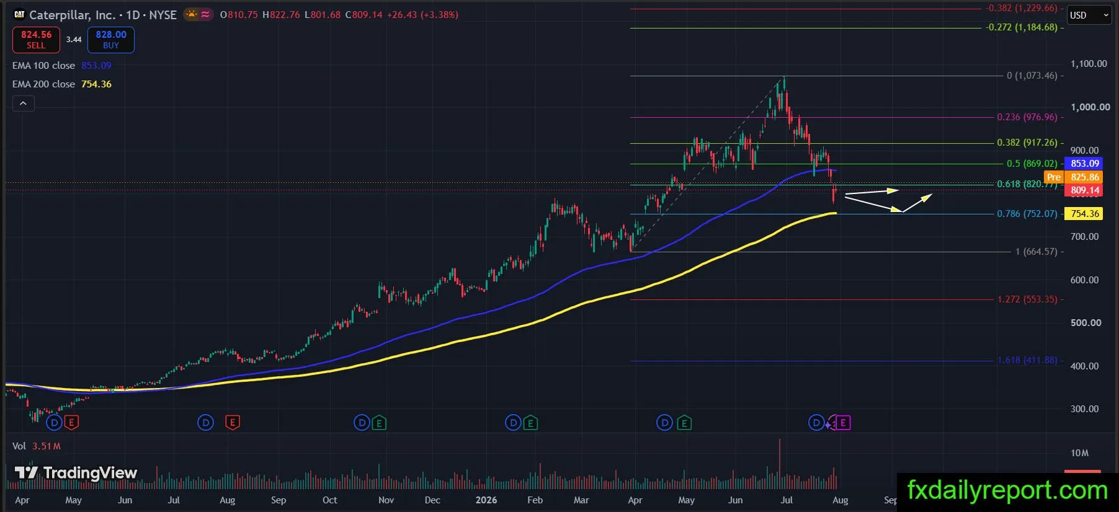The width and height of the screenshot is (1119, 512).
Task: Click the change value +26.43 (+3.38%)
Action: tap(422, 14)
